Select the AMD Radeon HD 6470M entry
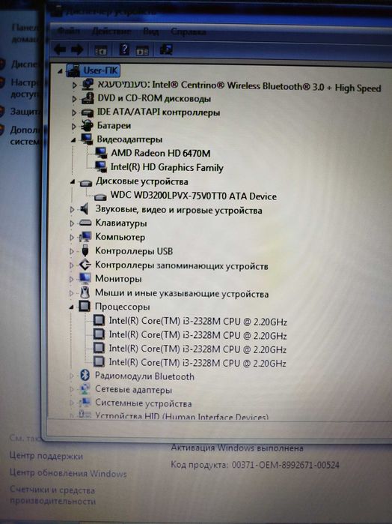 click(x=161, y=154)
